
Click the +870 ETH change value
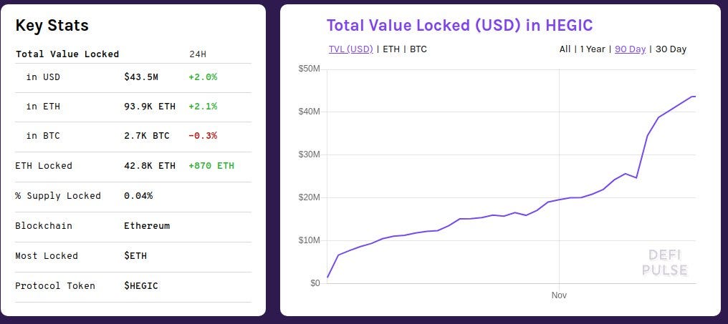[211, 165]
